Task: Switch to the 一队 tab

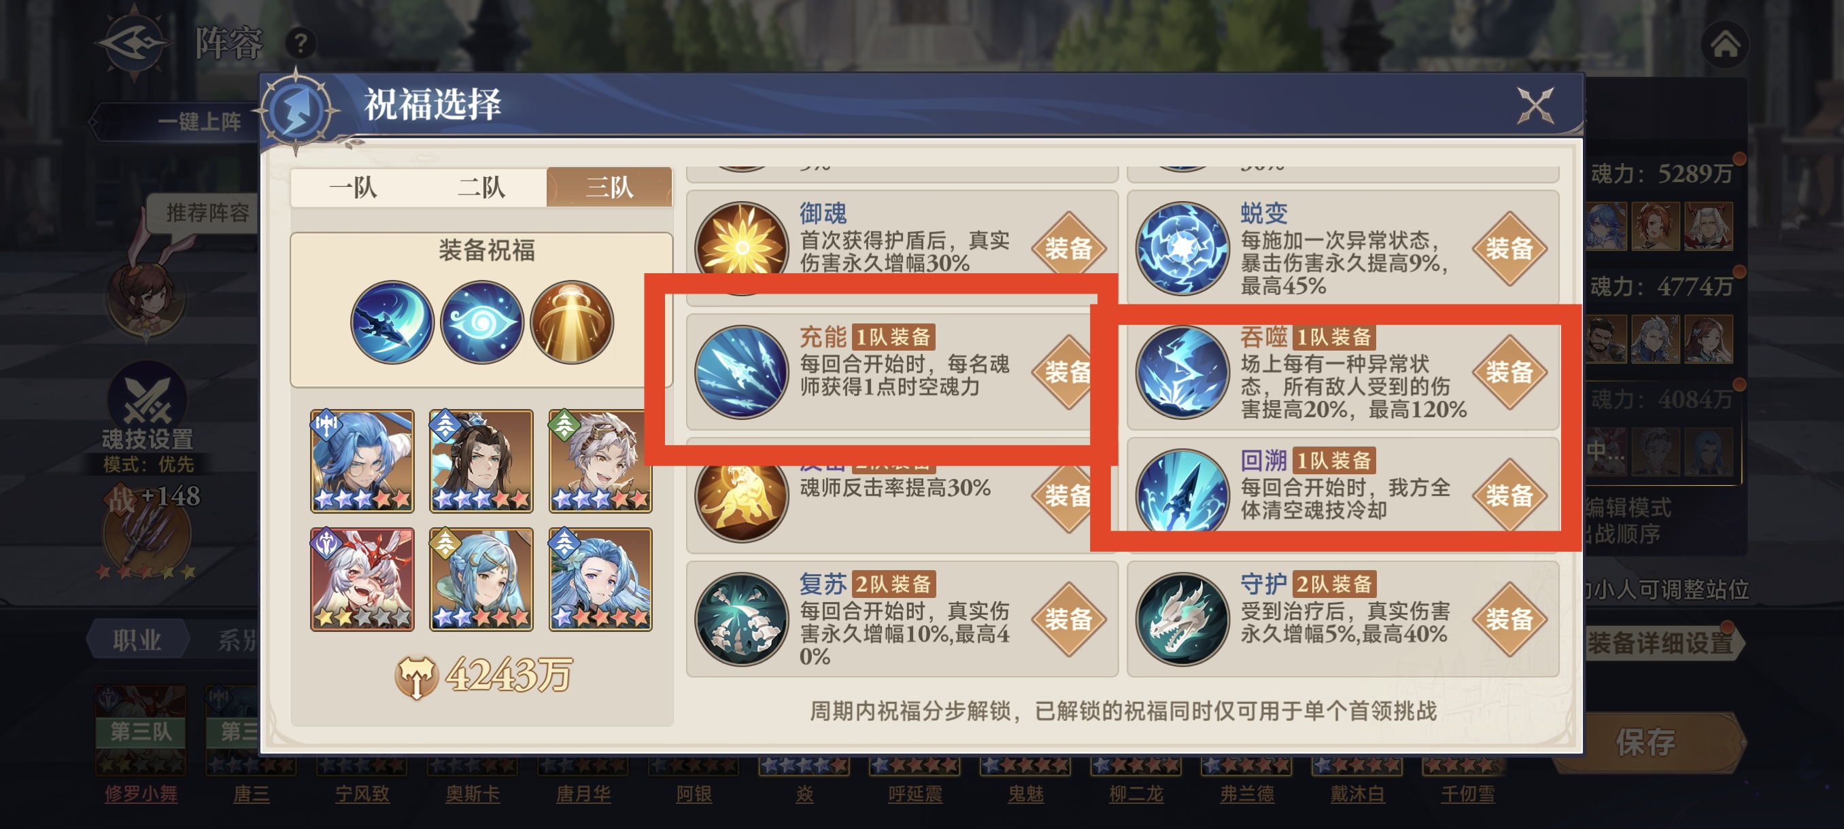Action: [353, 188]
